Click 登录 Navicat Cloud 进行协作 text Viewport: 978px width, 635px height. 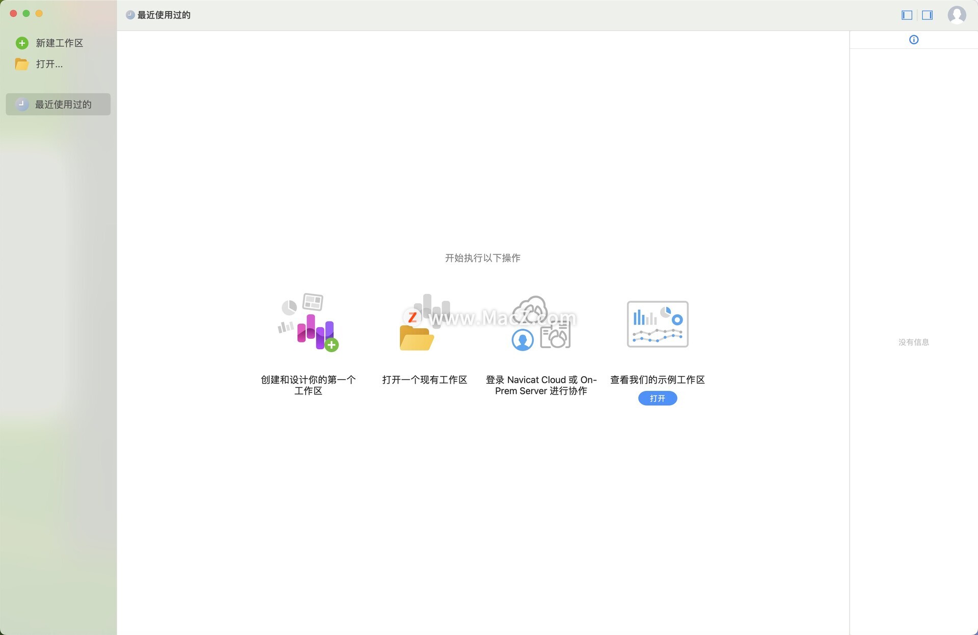541,385
